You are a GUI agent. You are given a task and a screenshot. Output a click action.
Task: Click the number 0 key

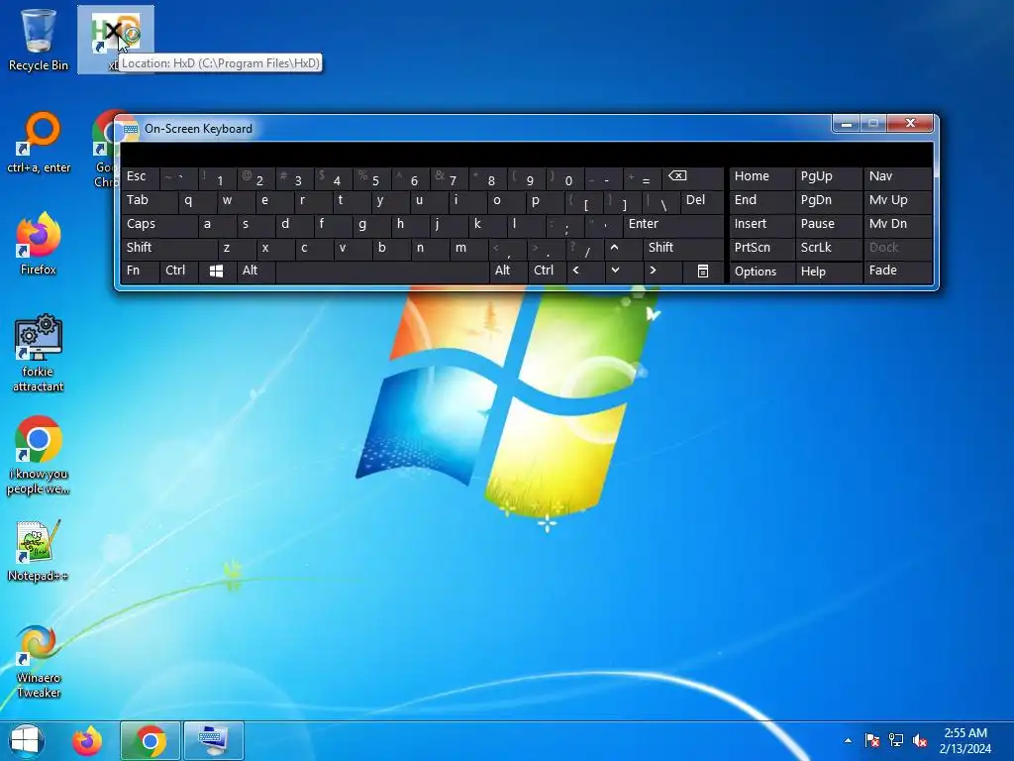(564, 177)
